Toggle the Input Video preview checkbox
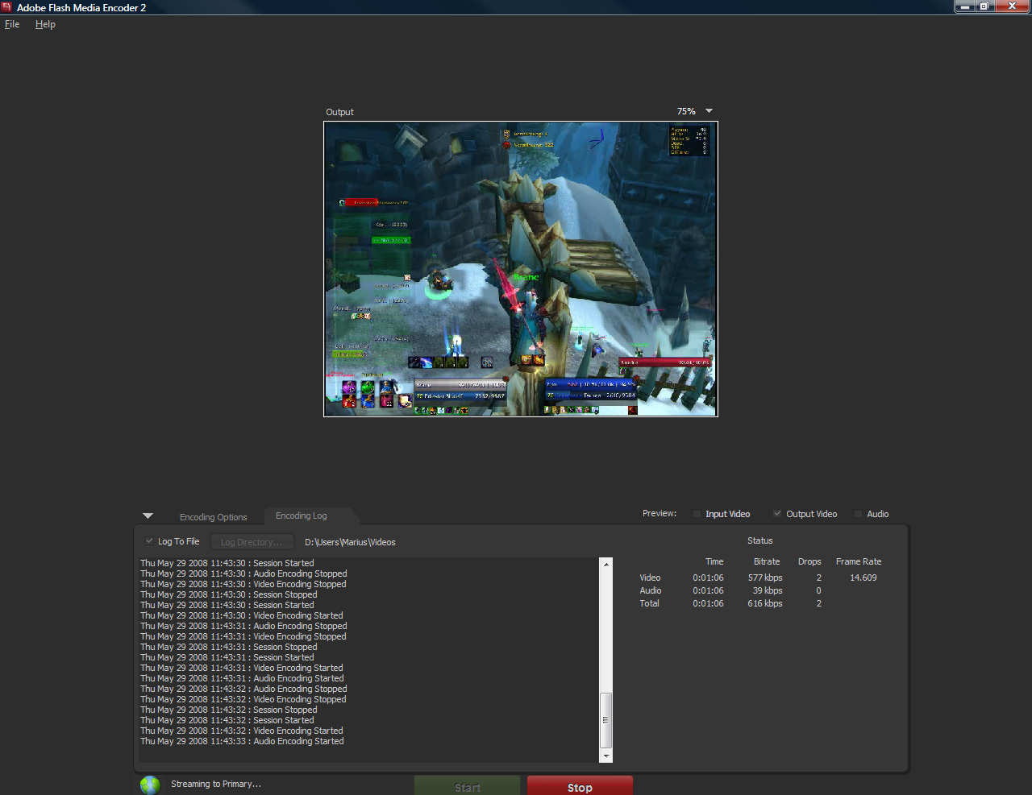 click(x=697, y=514)
